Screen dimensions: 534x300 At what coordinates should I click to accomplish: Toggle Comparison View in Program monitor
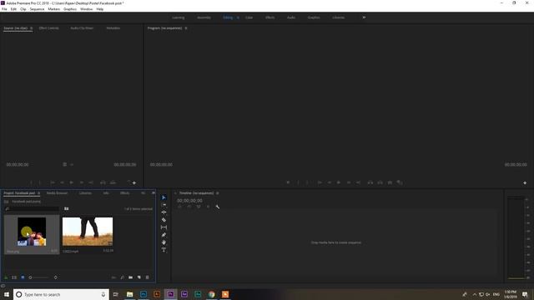point(400,182)
